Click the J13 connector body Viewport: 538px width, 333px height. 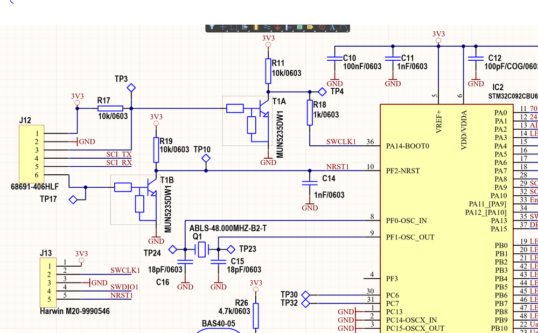point(48,282)
